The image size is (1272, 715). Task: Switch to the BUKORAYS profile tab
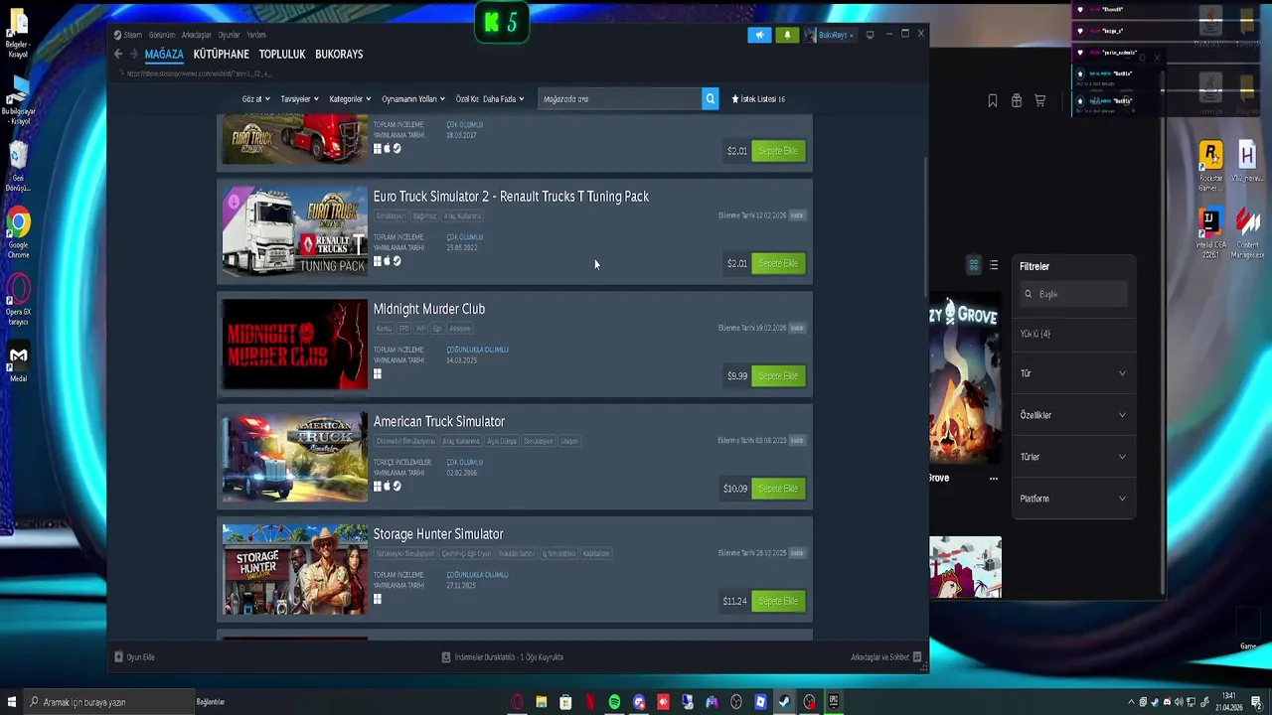coord(339,55)
